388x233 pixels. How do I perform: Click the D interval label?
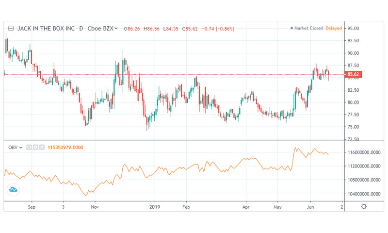pyautogui.click(x=81, y=29)
